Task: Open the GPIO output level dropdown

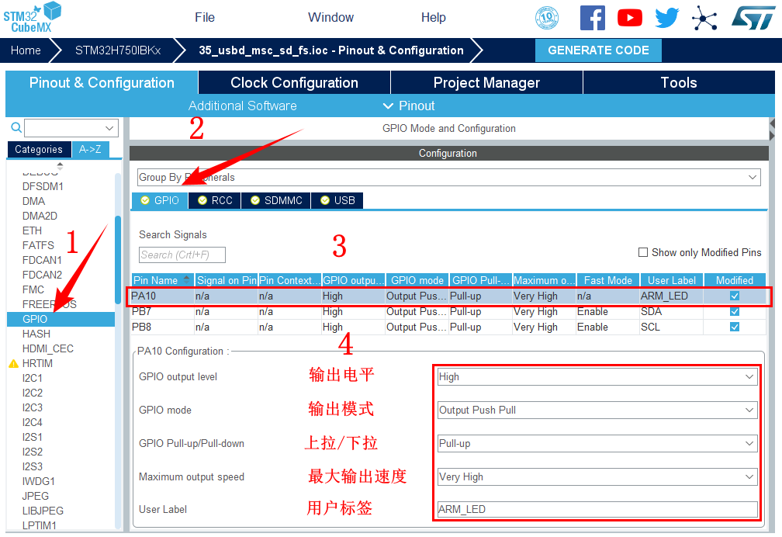Action: click(596, 376)
